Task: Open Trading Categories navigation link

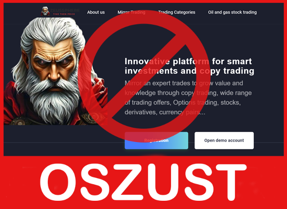Action: (177, 12)
